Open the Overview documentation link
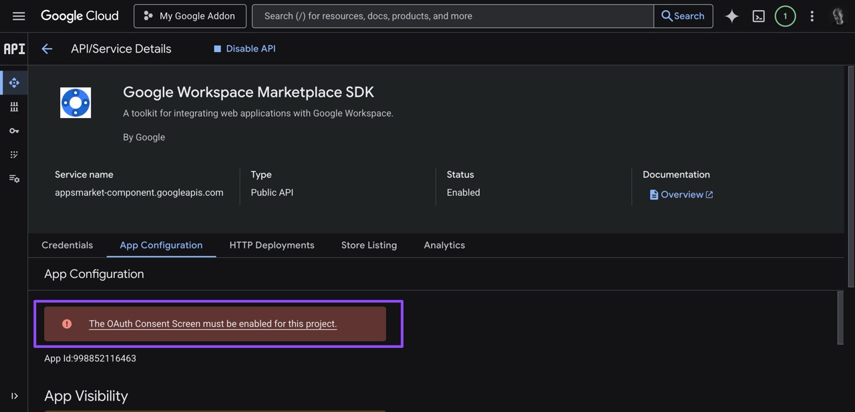Screen dimensions: 855x412 [x=681, y=195]
